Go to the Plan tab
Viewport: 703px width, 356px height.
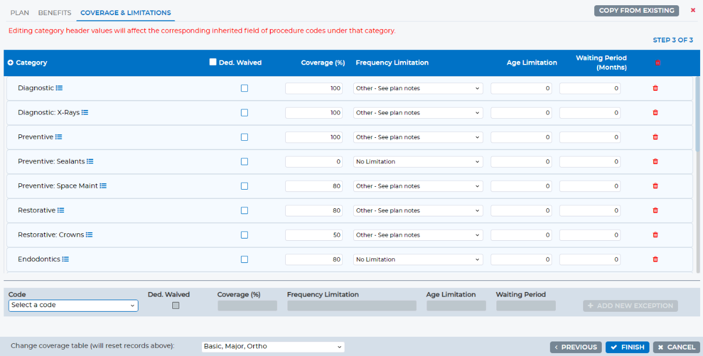coord(20,13)
